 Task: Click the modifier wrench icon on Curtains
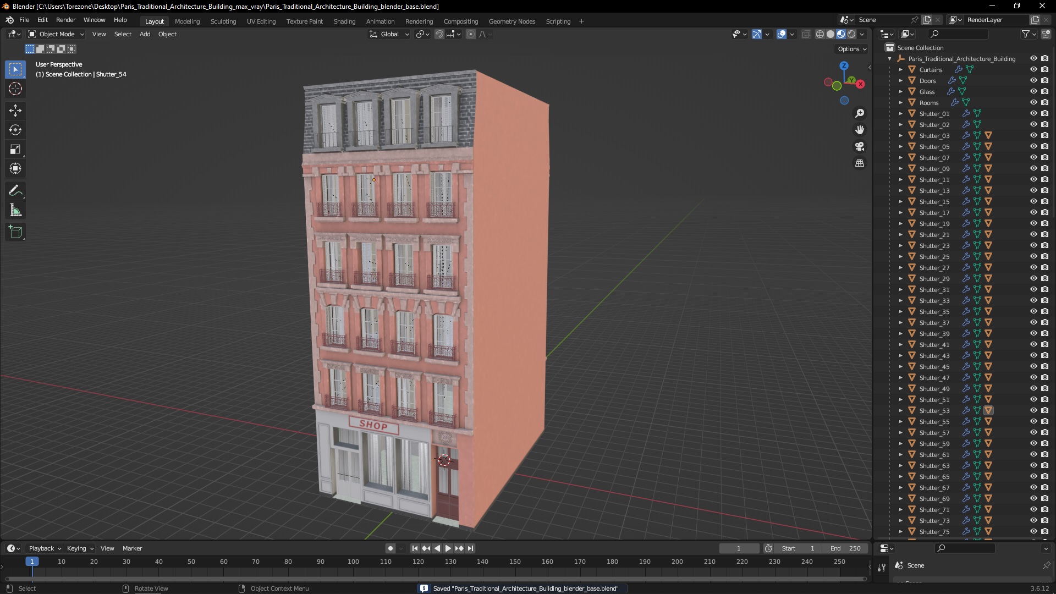click(958, 70)
